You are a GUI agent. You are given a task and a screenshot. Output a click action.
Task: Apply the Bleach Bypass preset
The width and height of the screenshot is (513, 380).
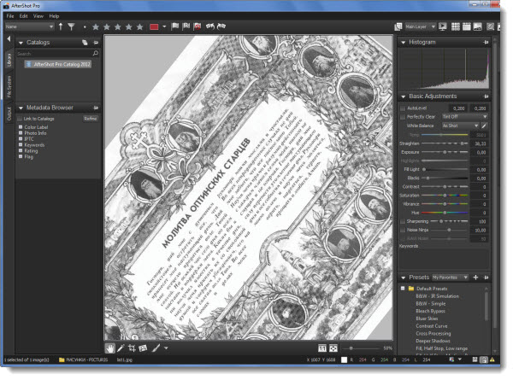(x=430, y=311)
